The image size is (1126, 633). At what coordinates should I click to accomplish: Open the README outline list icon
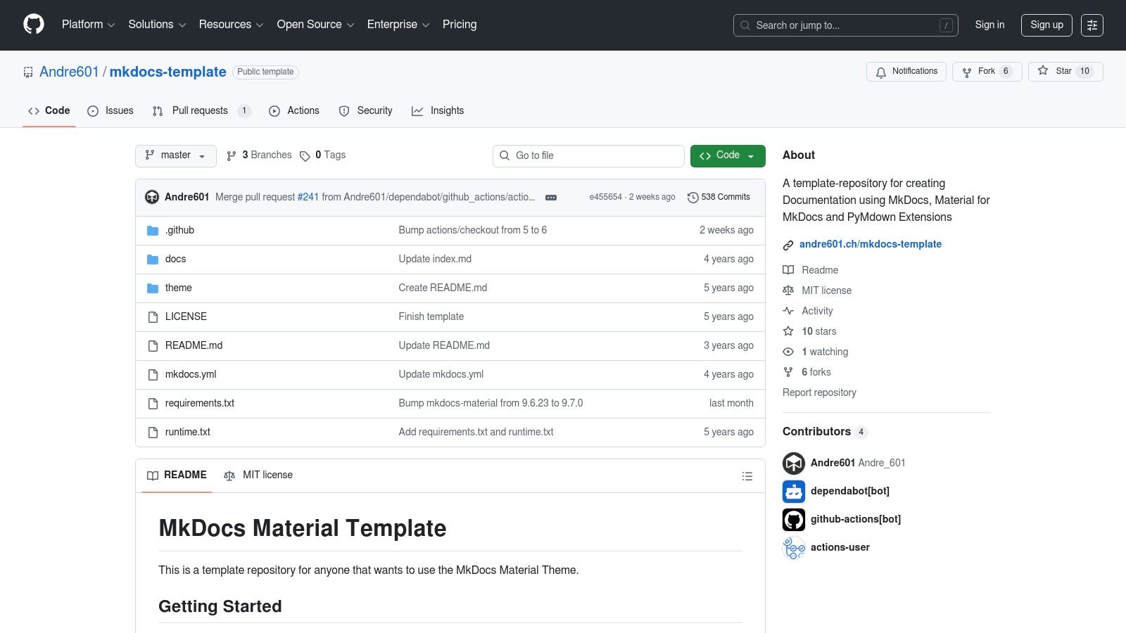tap(747, 476)
